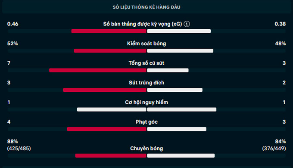Viewport: 293px width, 168px height.
Task: Open the Số liệu thống kê hàng đầu header
Action: pyautogui.click(x=146, y=7)
